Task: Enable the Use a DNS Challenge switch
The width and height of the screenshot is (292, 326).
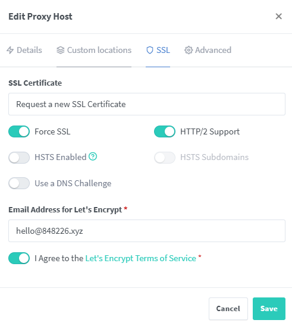Action: (19, 183)
